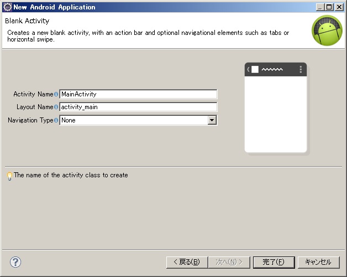Click the lightbulb hint icon
The width and height of the screenshot is (347, 277).
point(9,176)
